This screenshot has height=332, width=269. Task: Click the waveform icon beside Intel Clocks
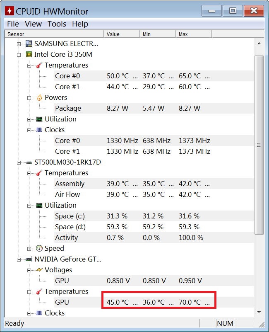[x=39, y=130]
